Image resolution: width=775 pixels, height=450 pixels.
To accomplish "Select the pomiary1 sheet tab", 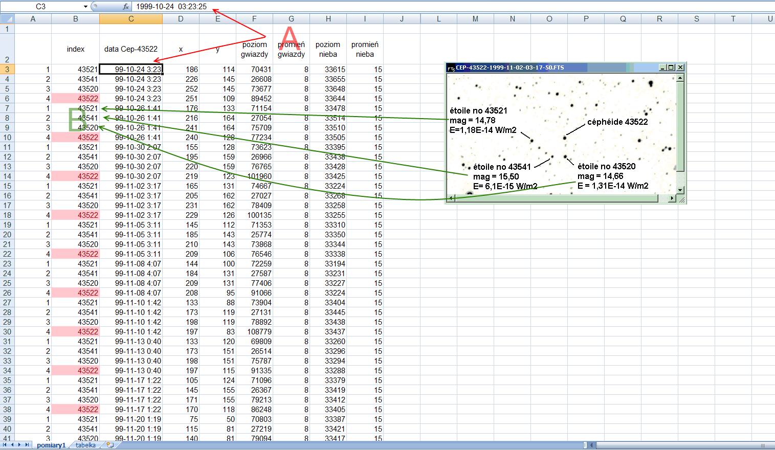I will click(x=51, y=445).
